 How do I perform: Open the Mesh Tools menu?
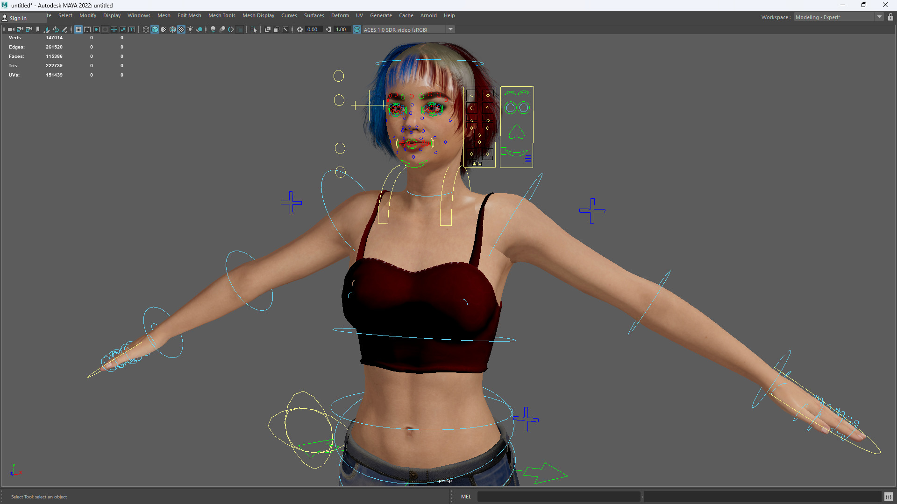[x=222, y=15]
